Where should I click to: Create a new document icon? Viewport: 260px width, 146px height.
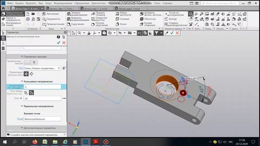(28, 14)
